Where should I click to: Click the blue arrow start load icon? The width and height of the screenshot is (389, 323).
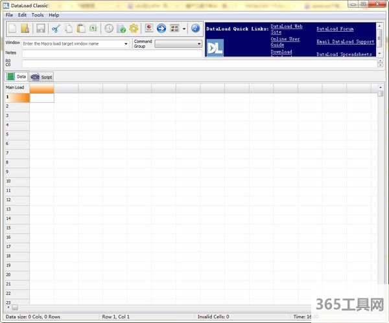pos(161,28)
